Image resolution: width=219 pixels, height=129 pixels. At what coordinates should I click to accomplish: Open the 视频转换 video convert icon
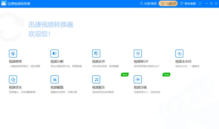click(13, 54)
